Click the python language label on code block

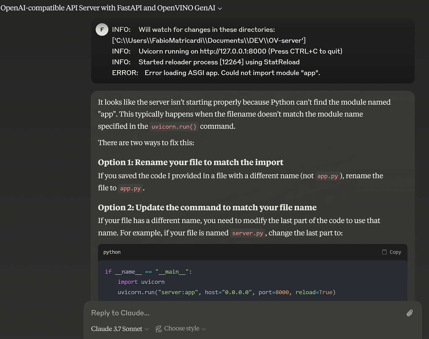click(x=112, y=252)
